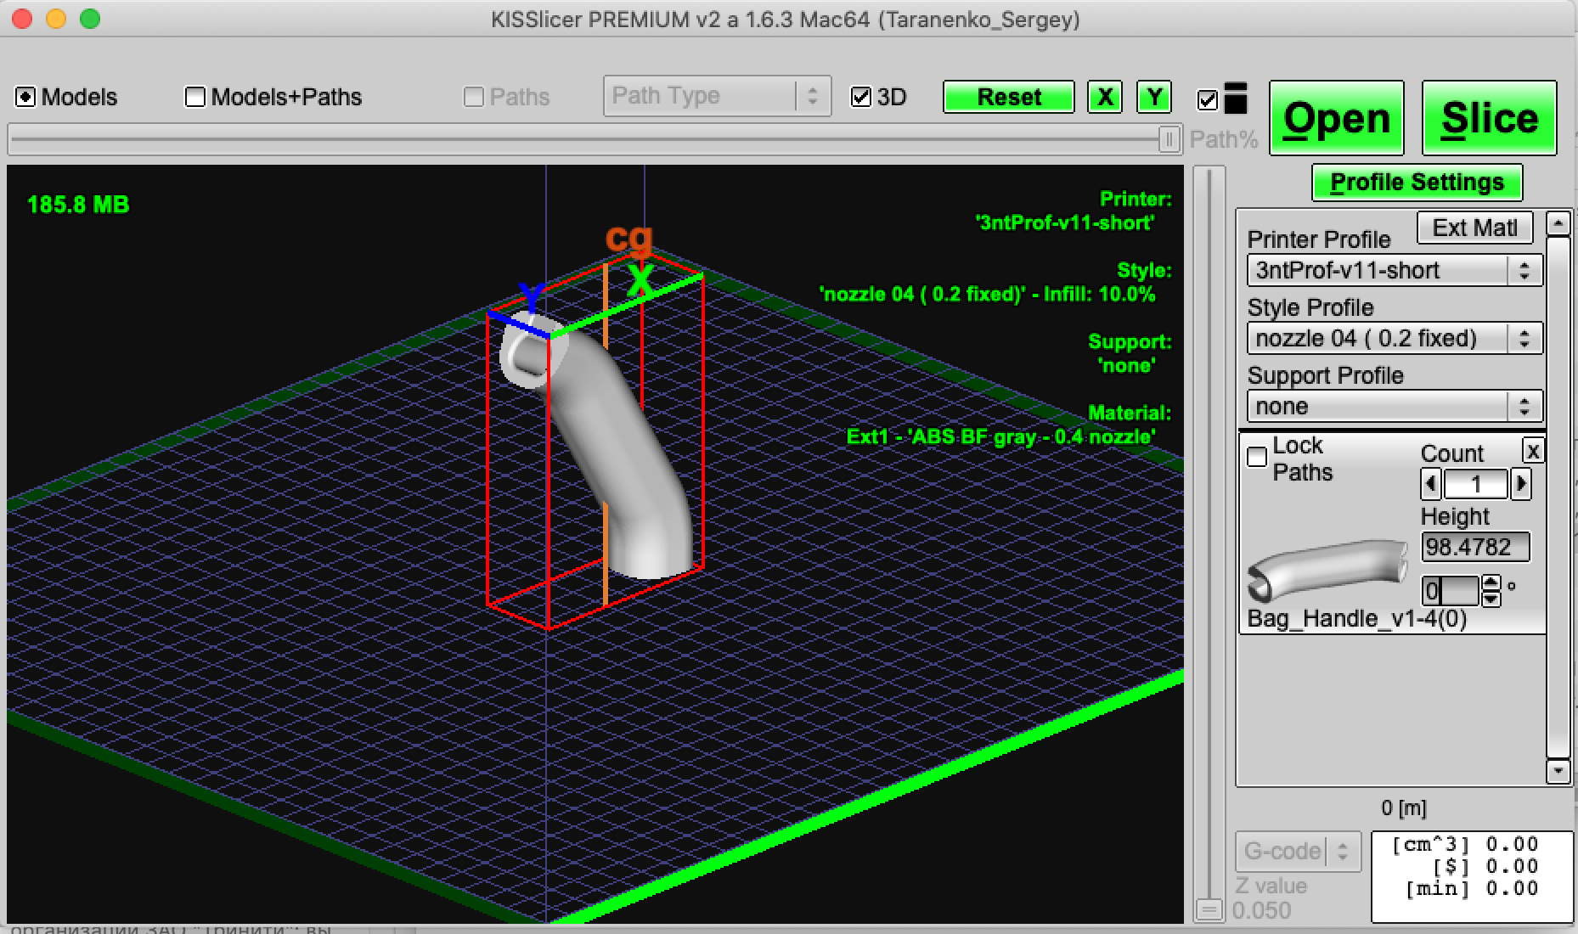Image resolution: width=1578 pixels, height=934 pixels.
Task: Click the model Height input field
Action: coord(1474,547)
